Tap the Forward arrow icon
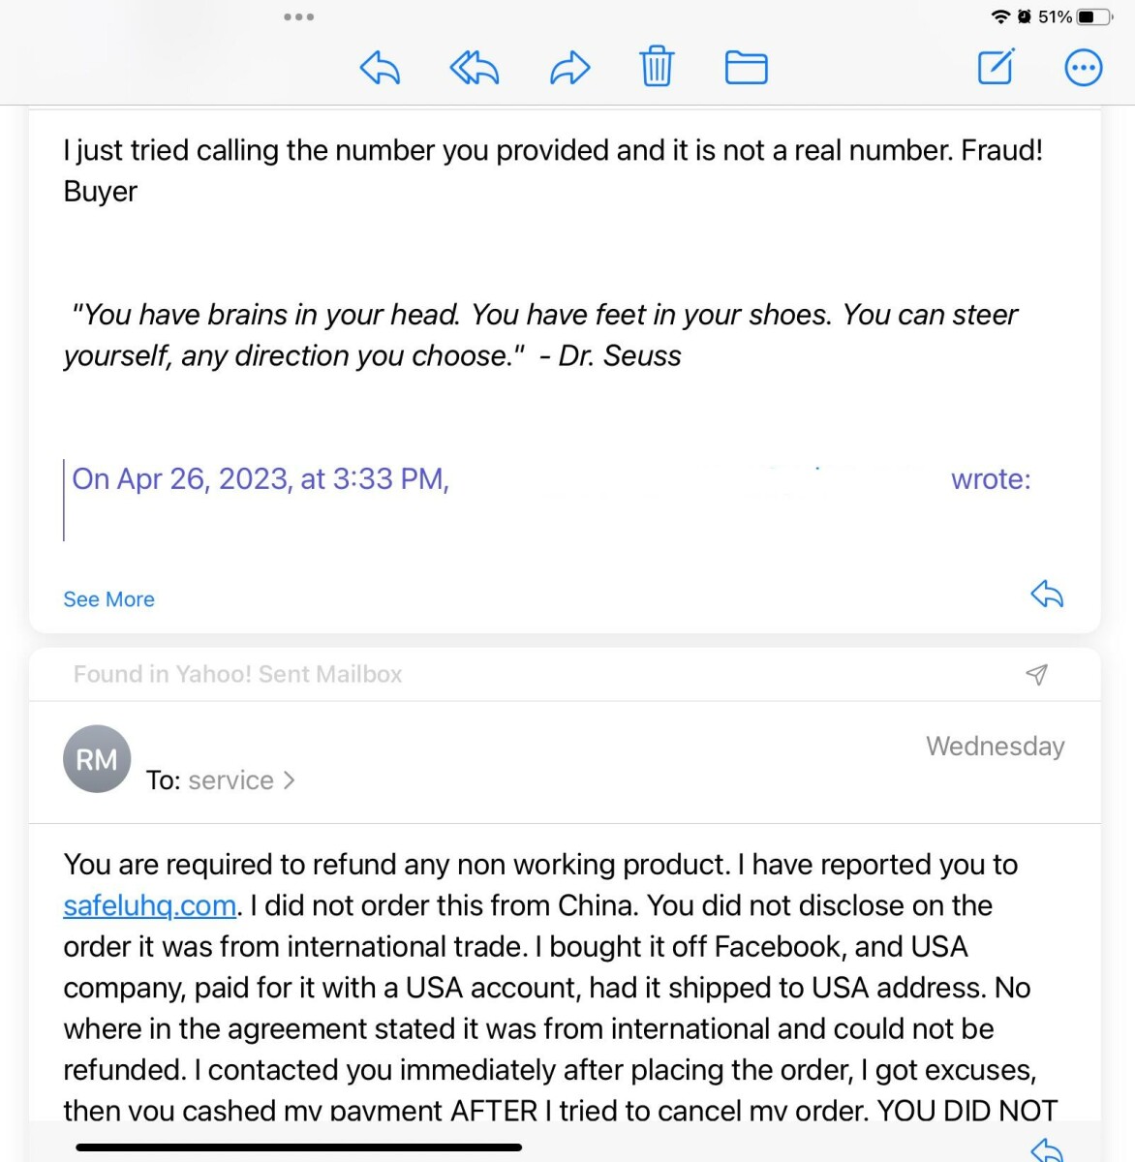Viewport: 1135px width, 1162px height. (x=569, y=68)
